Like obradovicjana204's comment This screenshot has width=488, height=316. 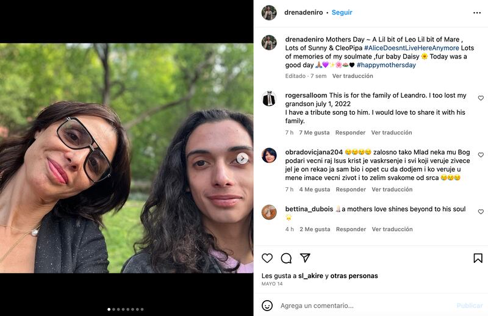tap(481, 155)
